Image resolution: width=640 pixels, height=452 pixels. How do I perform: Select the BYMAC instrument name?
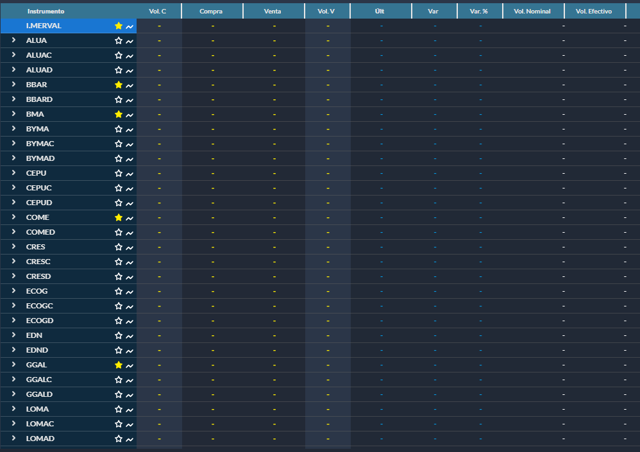pos(40,144)
